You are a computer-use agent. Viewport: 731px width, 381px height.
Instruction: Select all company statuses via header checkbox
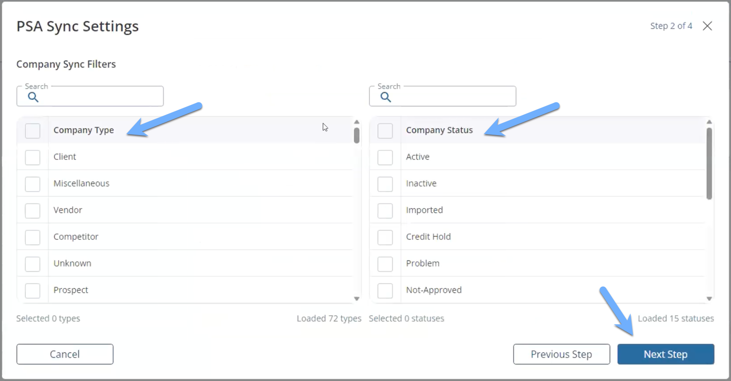[x=385, y=130]
